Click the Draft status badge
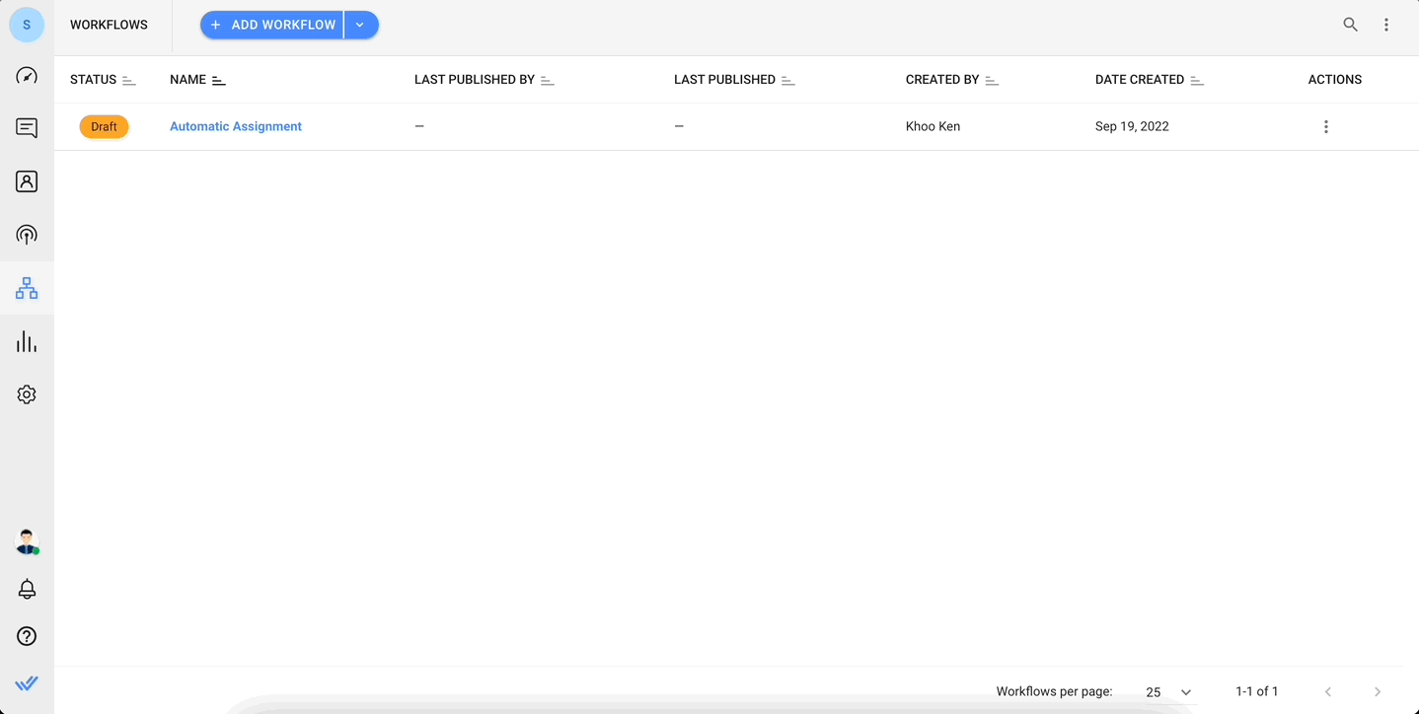This screenshot has width=1419, height=714. (104, 126)
